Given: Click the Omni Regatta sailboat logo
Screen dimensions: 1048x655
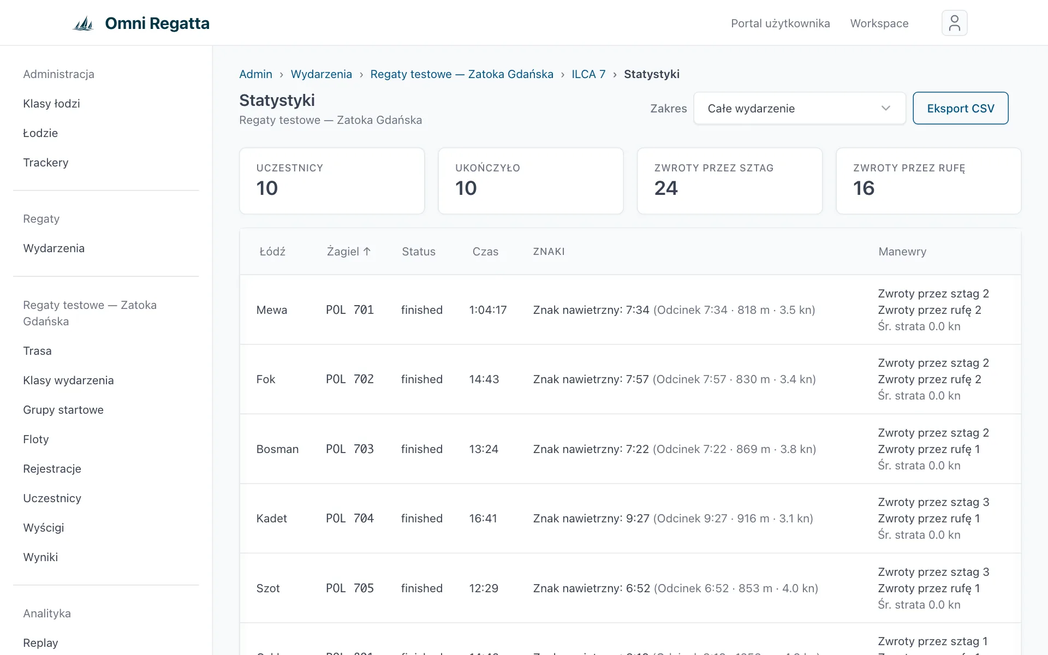Looking at the screenshot, I should tap(84, 23).
